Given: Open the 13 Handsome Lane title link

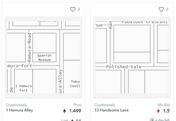Looking at the screenshot, I should pos(111,110).
